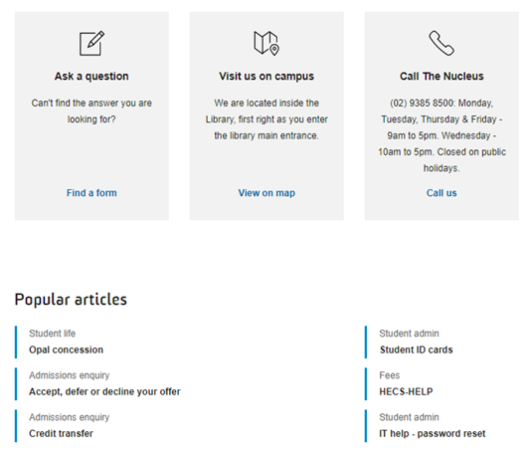The height and width of the screenshot is (464, 528).
Task: Click the Call us link
Action: pyautogui.click(x=441, y=193)
